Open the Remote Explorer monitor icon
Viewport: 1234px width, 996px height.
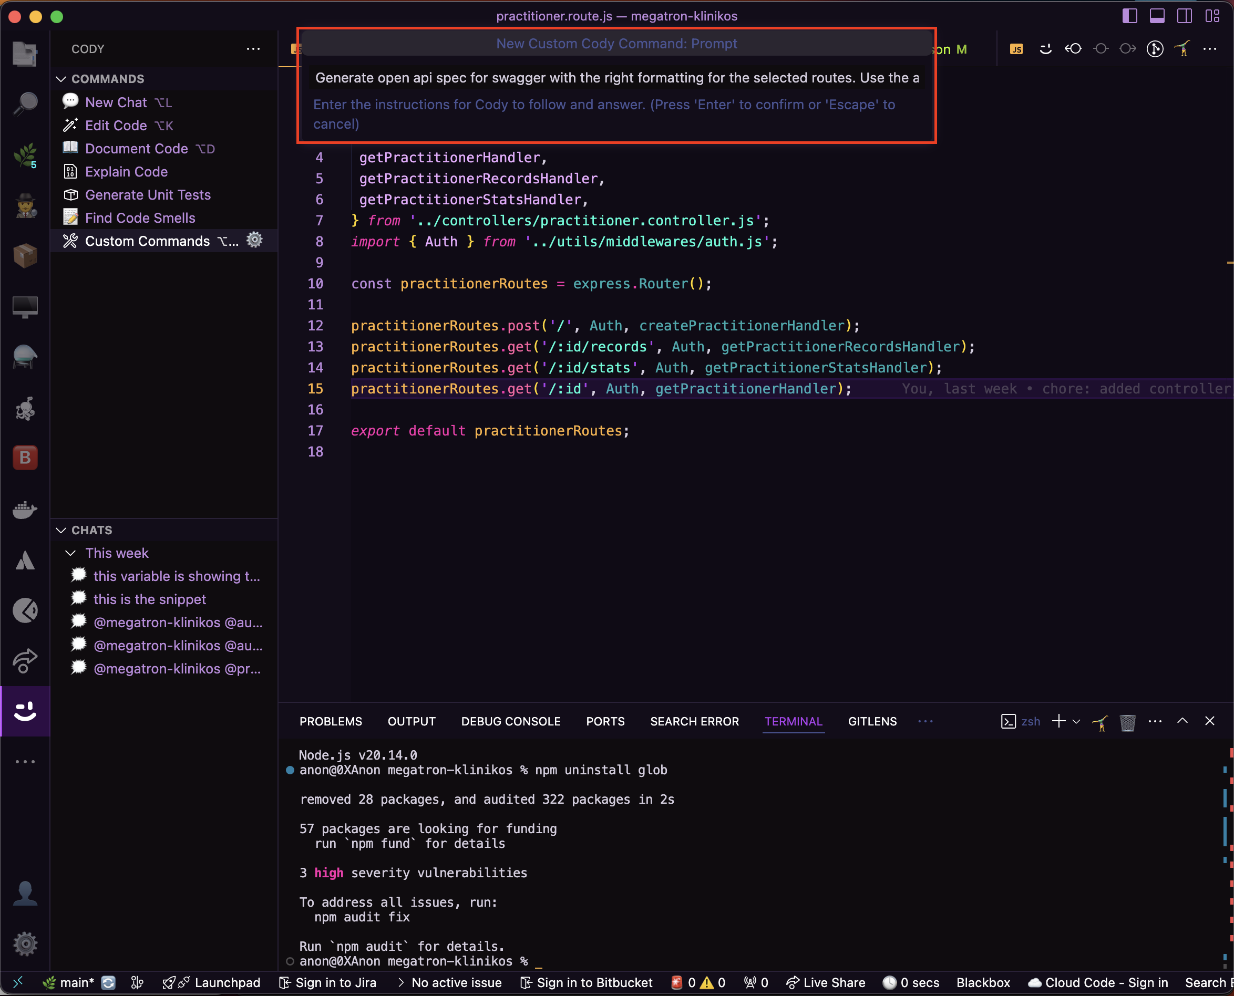tap(25, 306)
